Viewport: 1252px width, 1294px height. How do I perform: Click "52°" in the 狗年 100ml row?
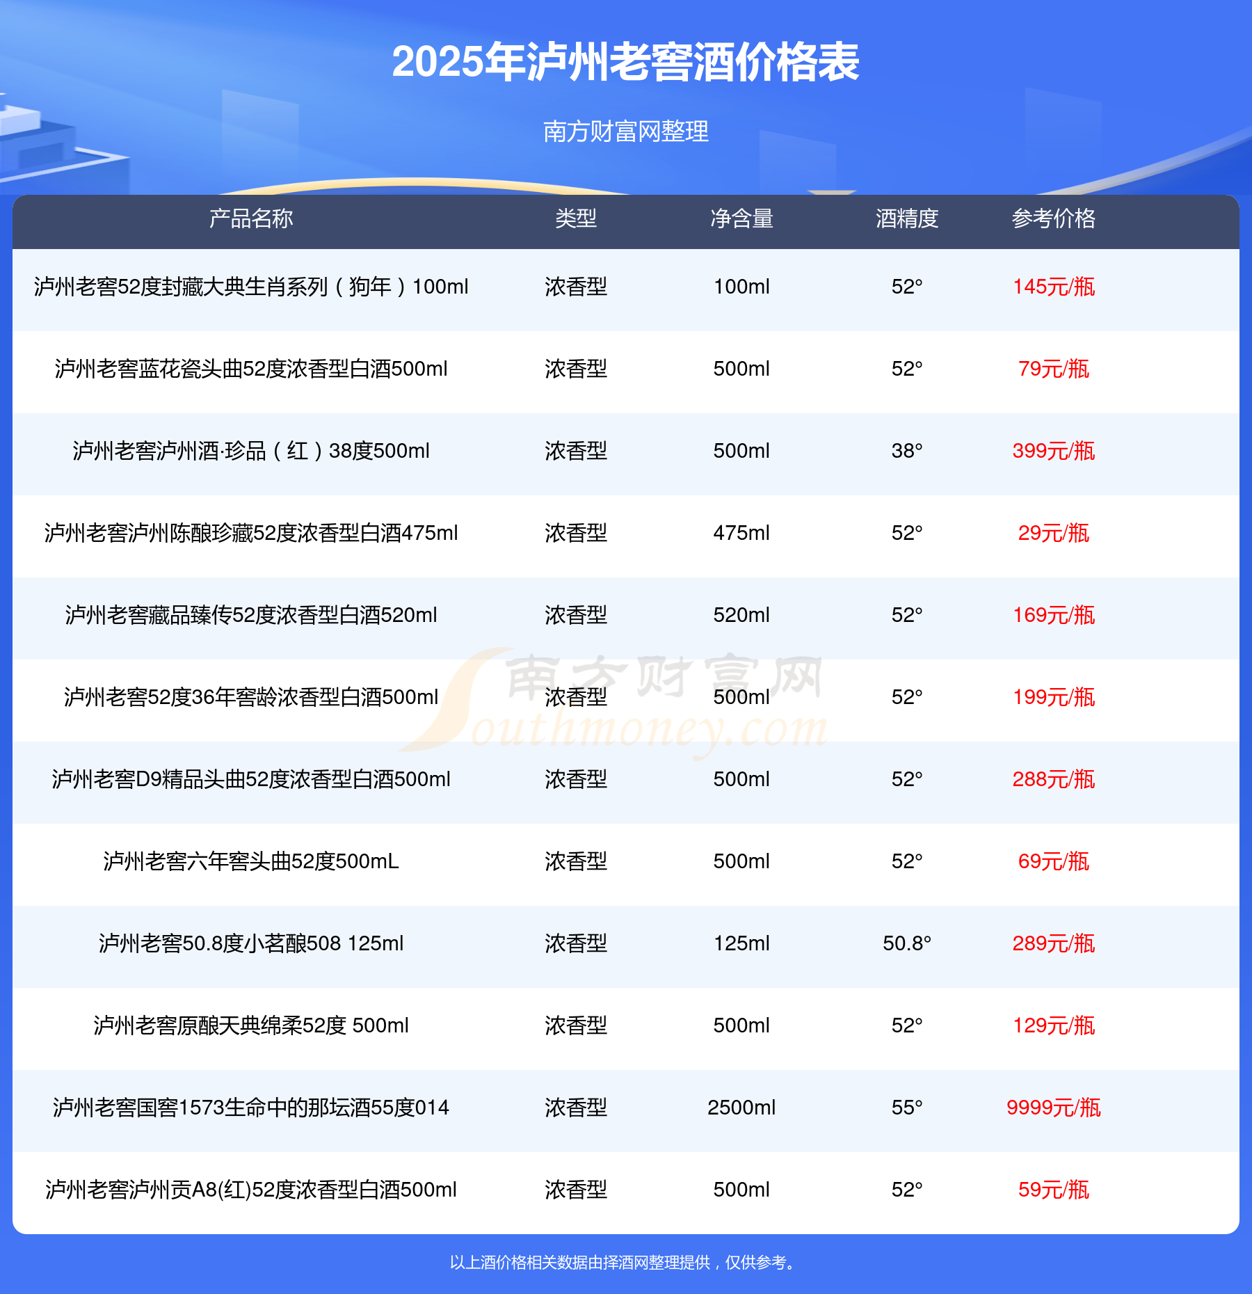(907, 287)
